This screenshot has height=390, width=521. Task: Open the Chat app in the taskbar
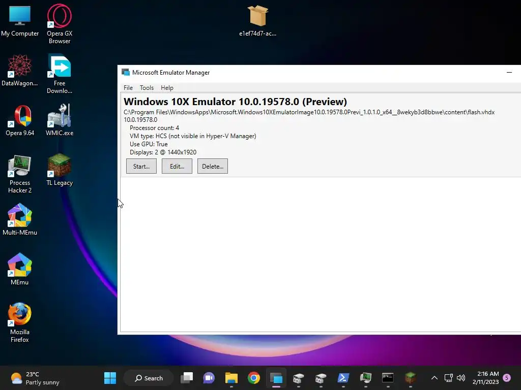pos(209,378)
